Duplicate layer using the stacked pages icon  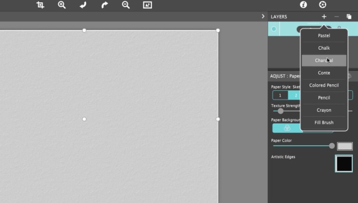(349, 17)
